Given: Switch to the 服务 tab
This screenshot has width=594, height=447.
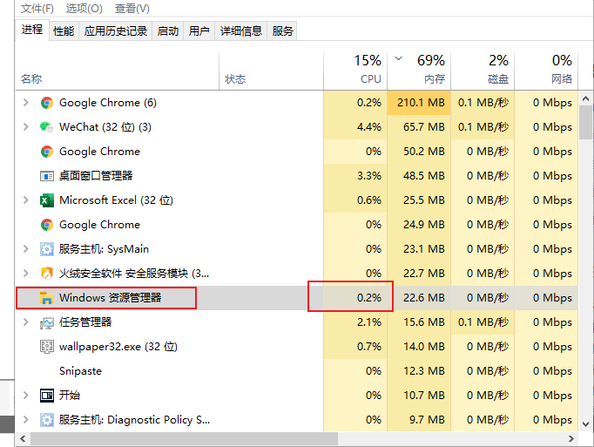Looking at the screenshot, I should (x=282, y=31).
